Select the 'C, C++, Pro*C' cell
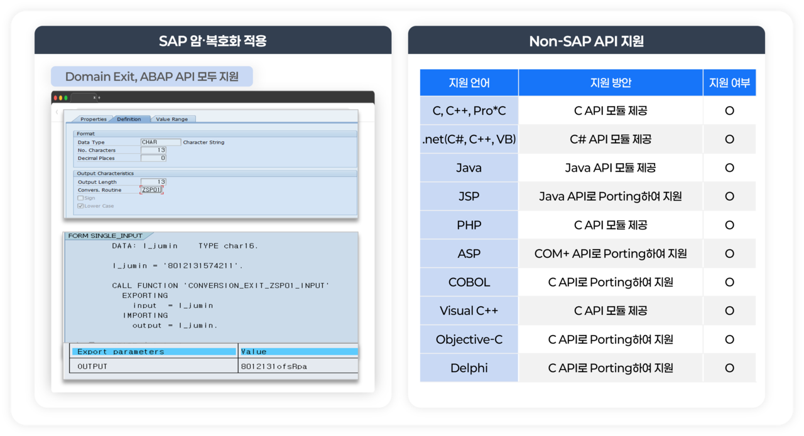The width and height of the screenshot is (804, 436). [469, 110]
